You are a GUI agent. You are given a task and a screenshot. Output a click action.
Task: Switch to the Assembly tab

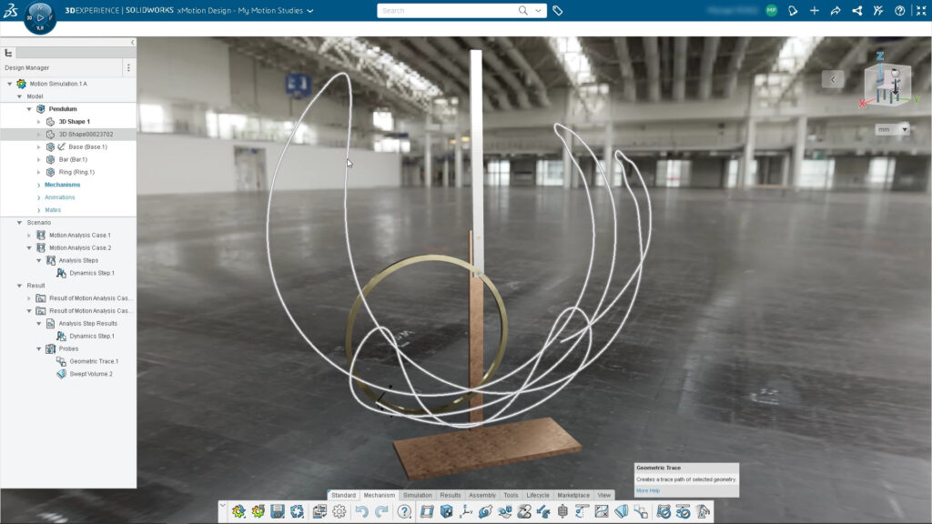481,496
